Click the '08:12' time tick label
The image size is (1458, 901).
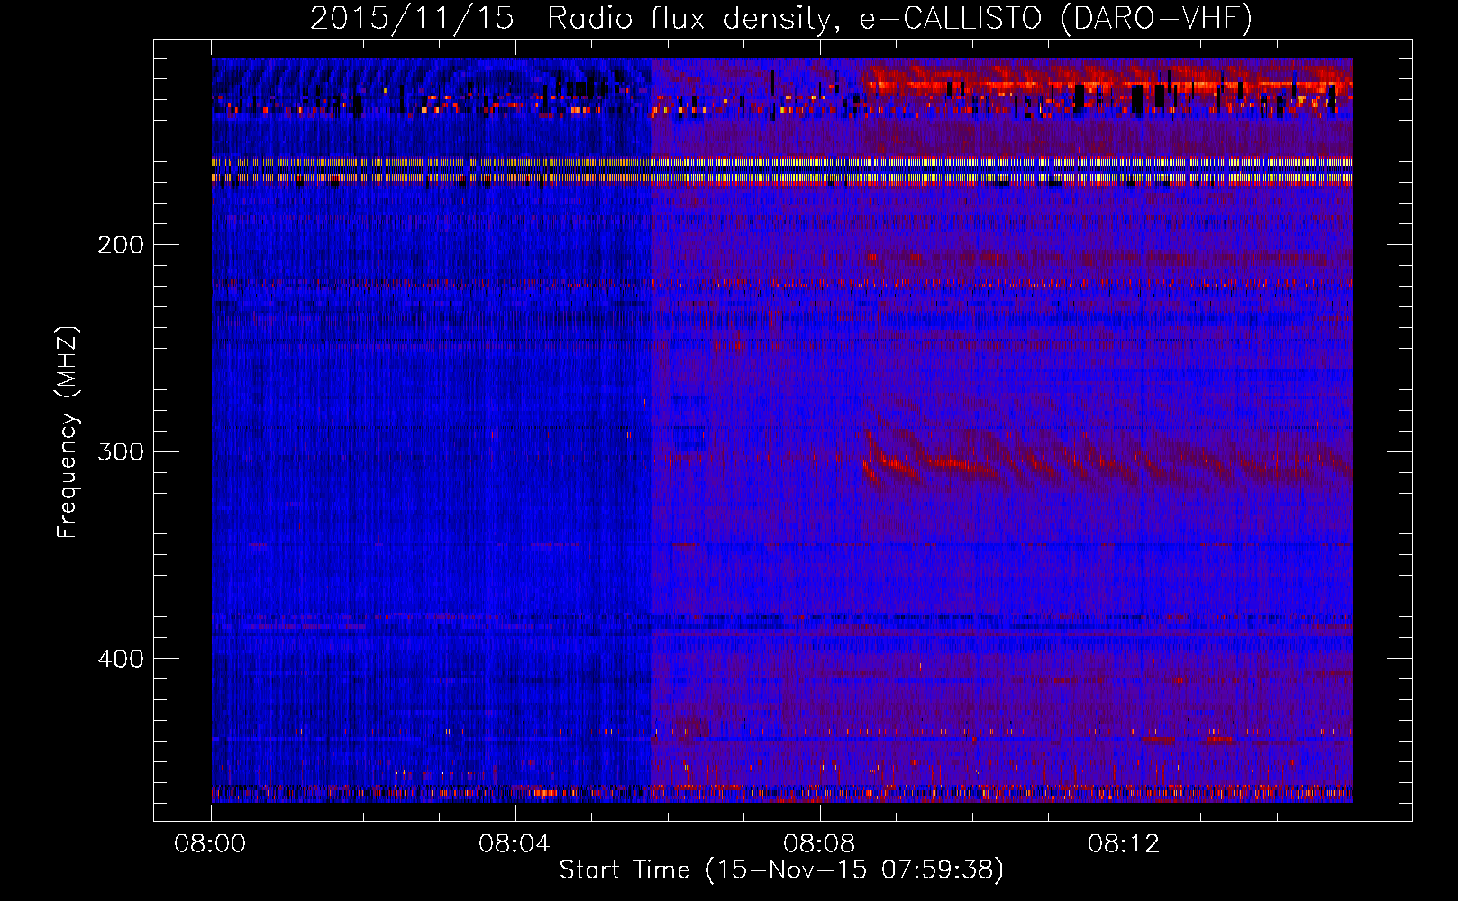point(1124,844)
